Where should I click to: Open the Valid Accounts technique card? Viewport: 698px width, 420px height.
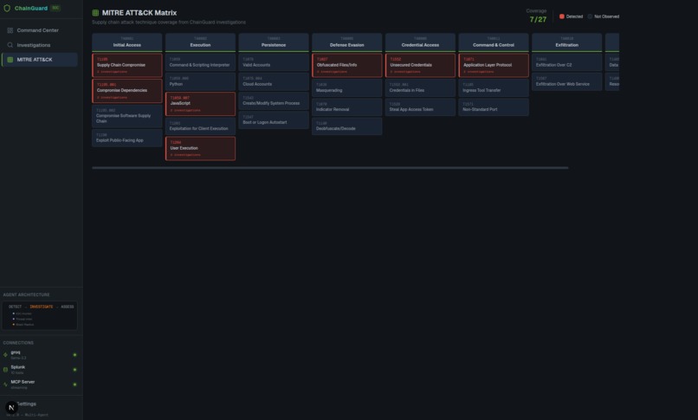(274, 62)
